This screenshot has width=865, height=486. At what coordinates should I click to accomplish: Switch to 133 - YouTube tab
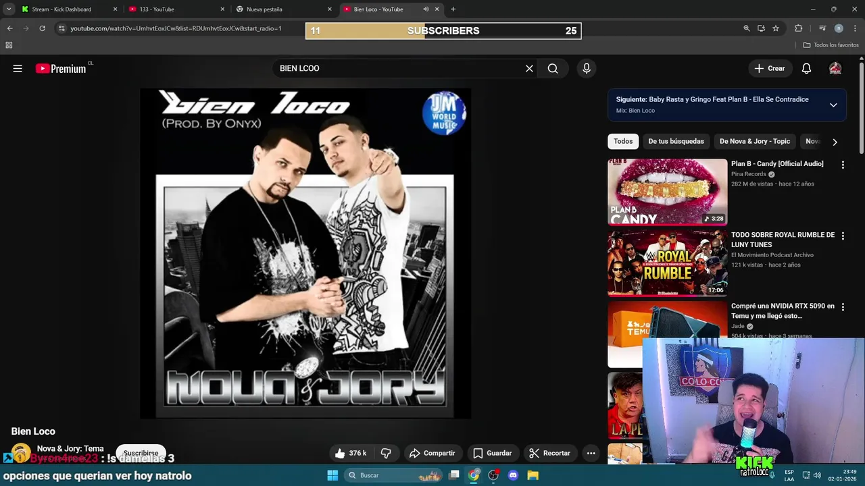(x=177, y=9)
